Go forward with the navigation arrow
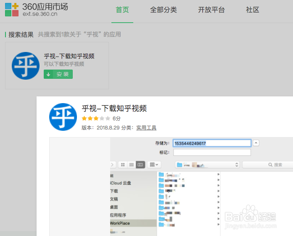The width and height of the screenshot is (293, 236). 112,165
